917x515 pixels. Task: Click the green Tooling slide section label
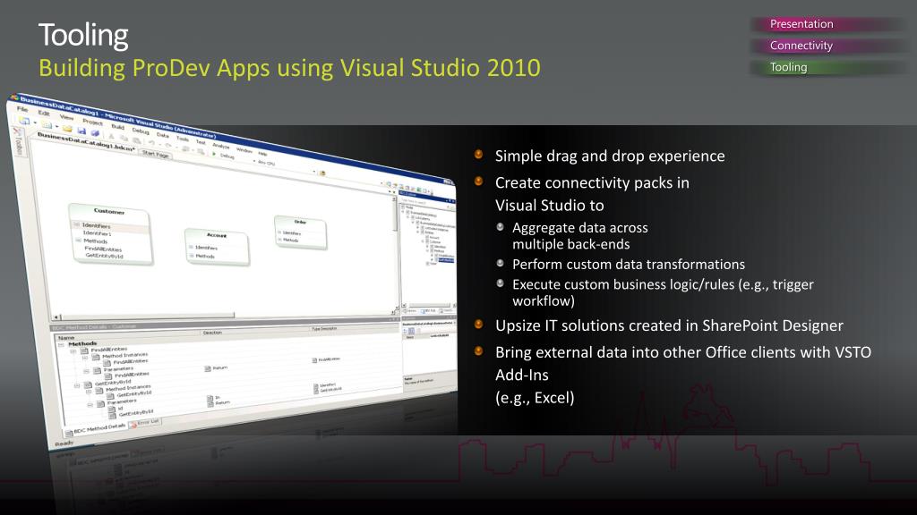click(x=788, y=67)
